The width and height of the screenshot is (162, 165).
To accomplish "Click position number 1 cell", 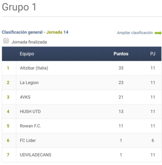I will pos(8,68).
